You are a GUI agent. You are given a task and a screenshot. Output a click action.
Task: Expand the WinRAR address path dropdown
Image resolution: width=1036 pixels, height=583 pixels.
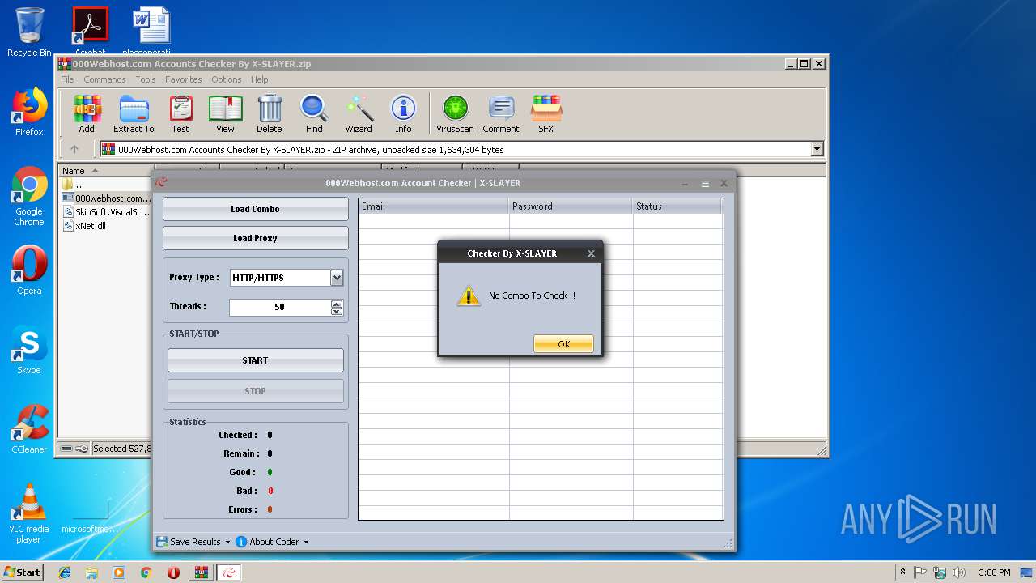pos(817,149)
